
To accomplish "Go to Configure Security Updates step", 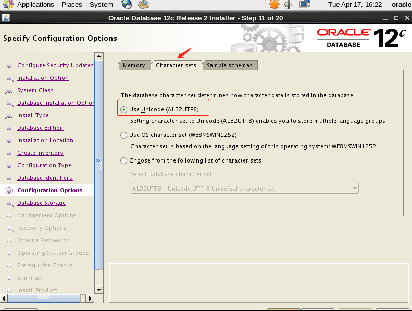I will (55, 65).
